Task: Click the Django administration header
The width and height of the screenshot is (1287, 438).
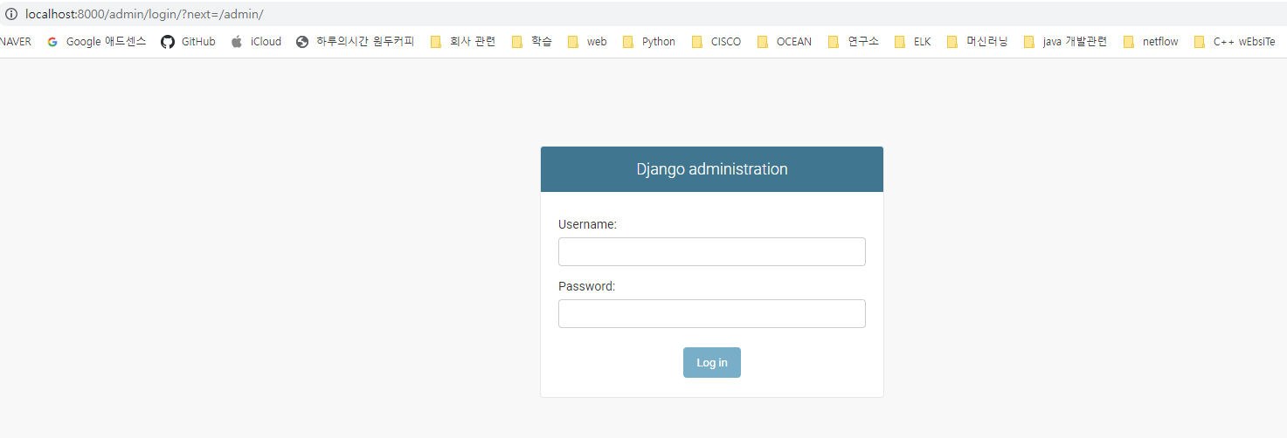Action: click(x=712, y=169)
